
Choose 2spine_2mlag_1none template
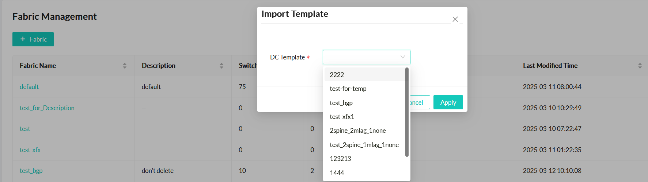pyautogui.click(x=357, y=131)
